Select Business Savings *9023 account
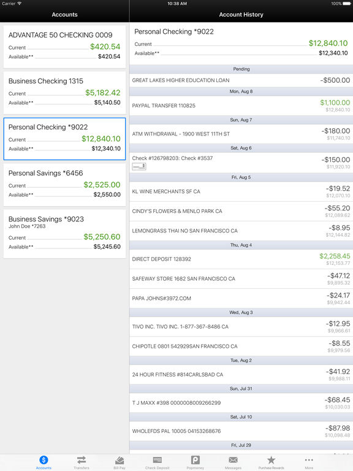This screenshot has height=471, width=353. click(64, 234)
